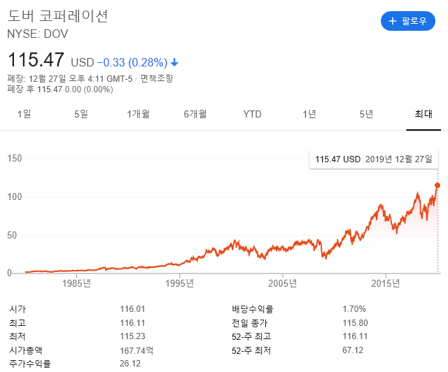The height and width of the screenshot is (372, 448).
Task: Select the 1년 range tab
Action: click(x=309, y=114)
